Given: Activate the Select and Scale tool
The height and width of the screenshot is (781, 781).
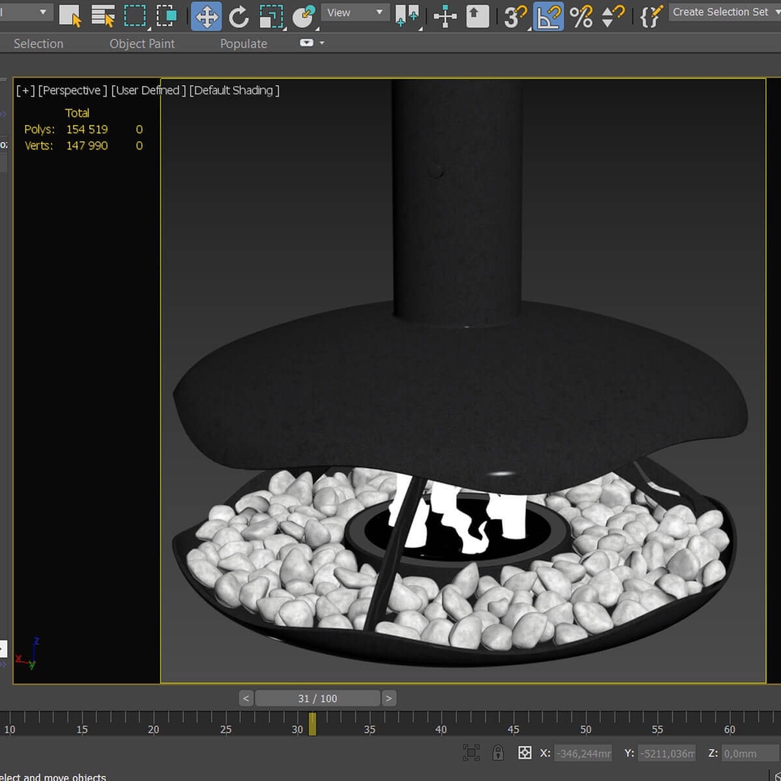Looking at the screenshot, I should (271, 16).
